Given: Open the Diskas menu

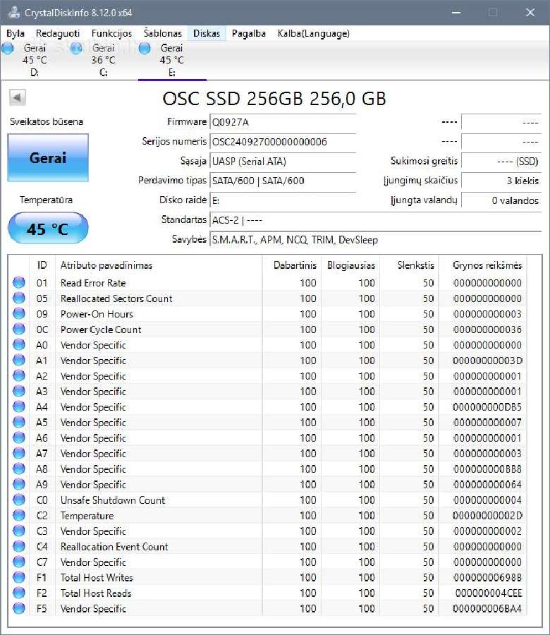Looking at the screenshot, I should click(x=207, y=33).
